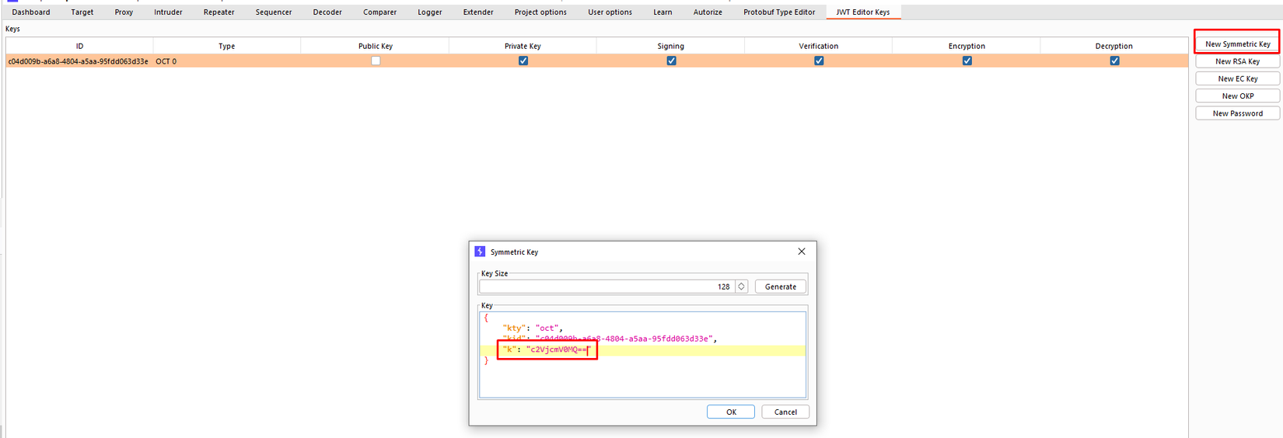The height and width of the screenshot is (438, 1283).
Task: Switch to the Learn tab
Action: 662,12
